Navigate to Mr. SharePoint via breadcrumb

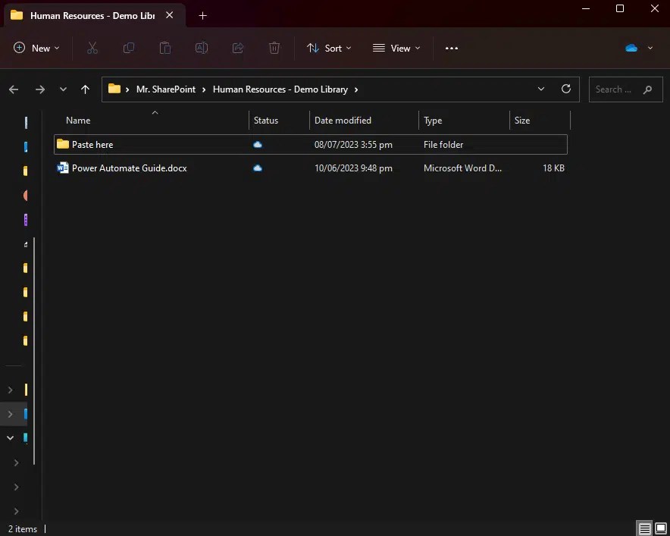point(166,89)
